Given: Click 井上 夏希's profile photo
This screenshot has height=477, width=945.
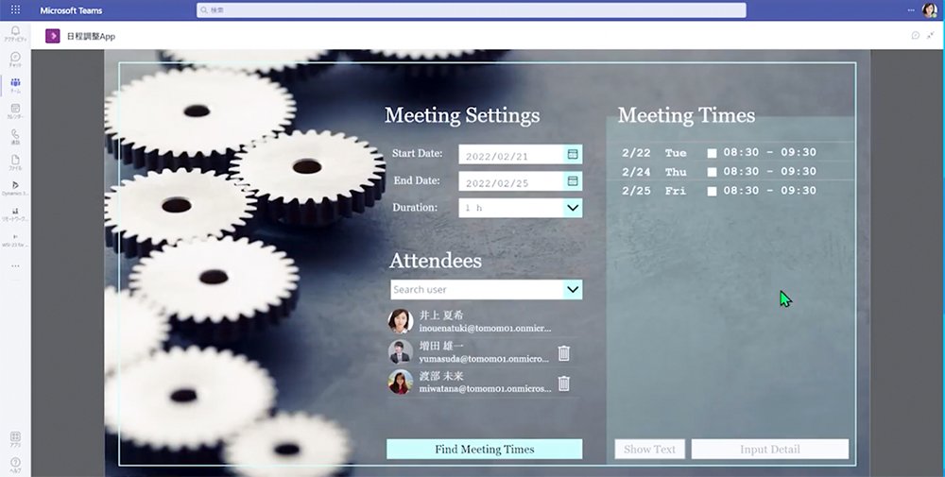Looking at the screenshot, I should pyautogui.click(x=401, y=321).
